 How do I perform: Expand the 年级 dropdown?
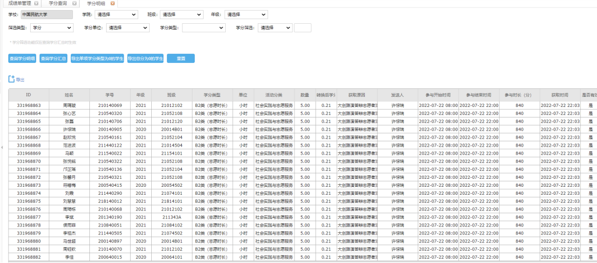pos(246,15)
